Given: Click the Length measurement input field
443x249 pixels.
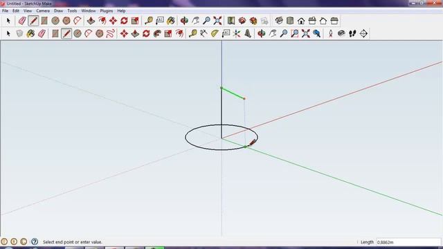Looking at the screenshot, I should point(408,242).
